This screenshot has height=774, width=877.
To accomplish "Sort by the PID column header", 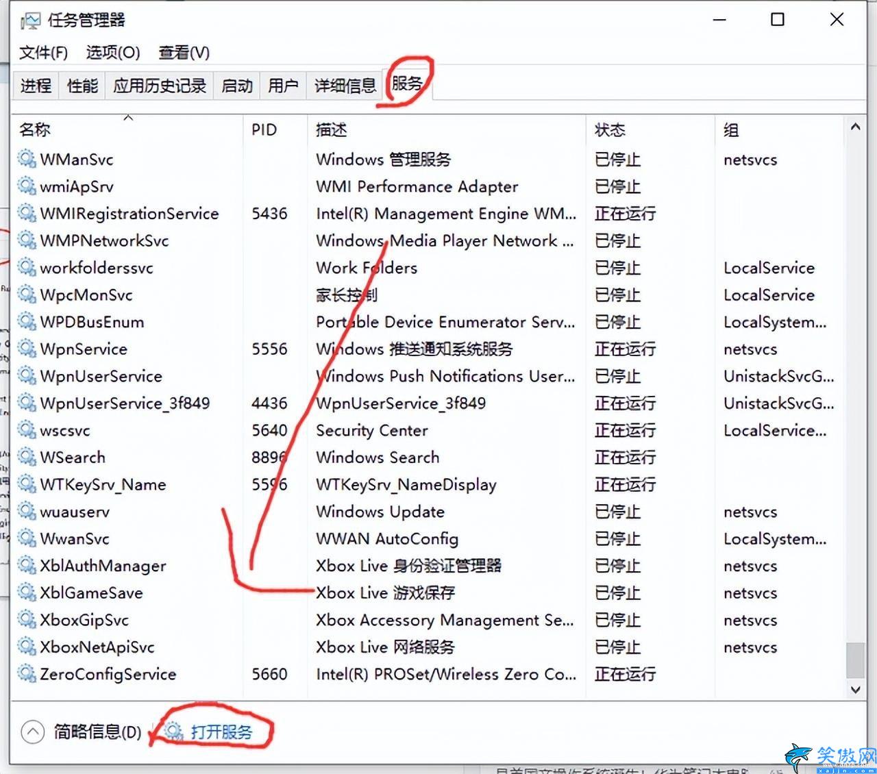I will pos(275,129).
